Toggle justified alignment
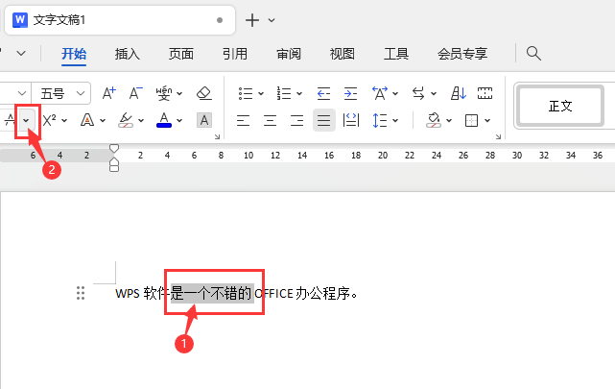The height and width of the screenshot is (389, 615). pyautogui.click(x=323, y=120)
